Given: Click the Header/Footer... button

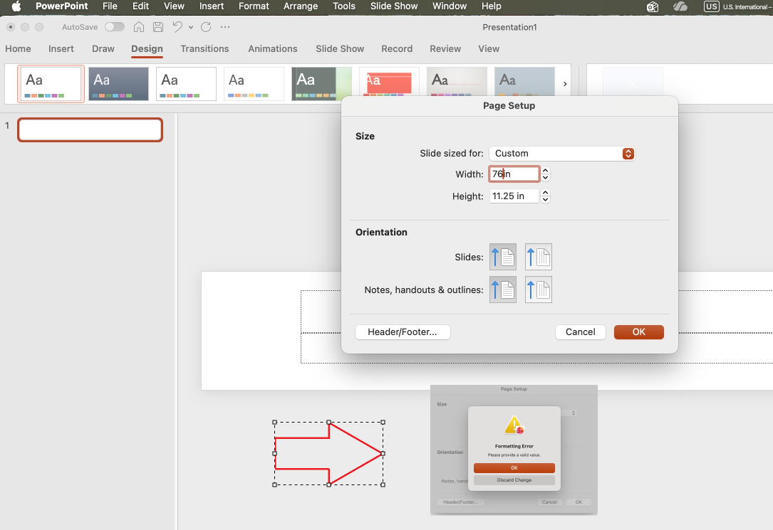Looking at the screenshot, I should pyautogui.click(x=403, y=332).
